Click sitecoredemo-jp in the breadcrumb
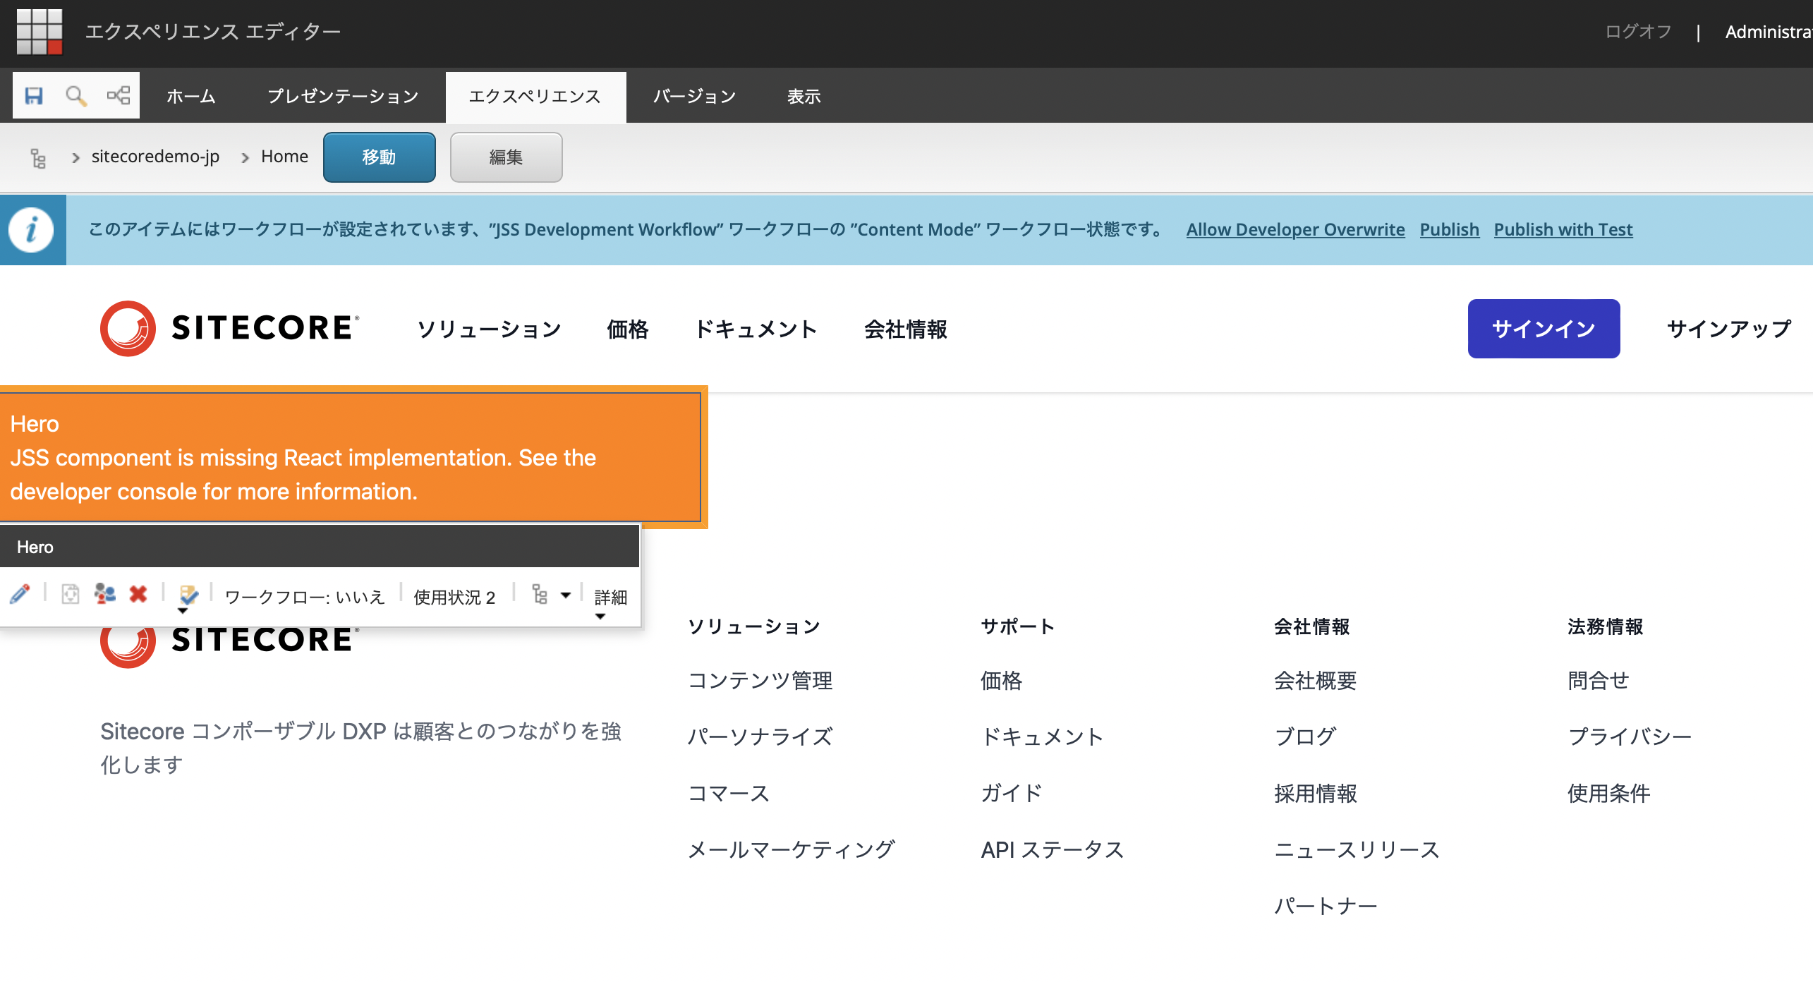 [x=155, y=156]
